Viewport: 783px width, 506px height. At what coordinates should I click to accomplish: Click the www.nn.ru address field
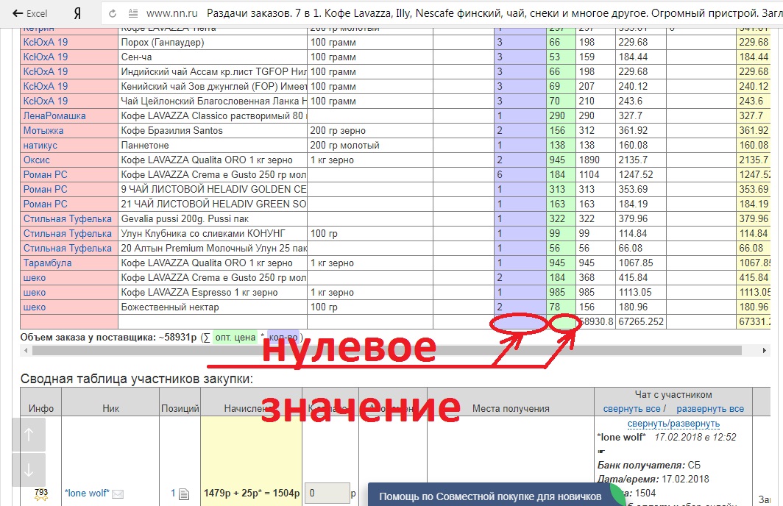tap(171, 13)
